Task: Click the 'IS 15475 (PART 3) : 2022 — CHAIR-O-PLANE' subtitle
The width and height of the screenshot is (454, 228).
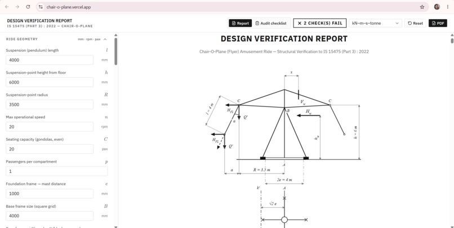Action: coord(50,26)
